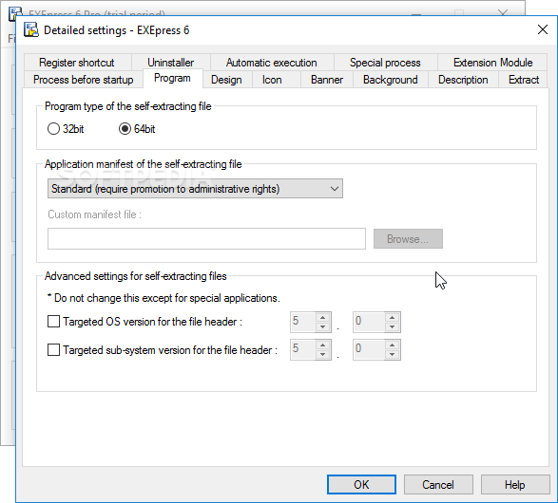558x503 pixels.
Task: Open the Process before startup tab
Action: (84, 80)
